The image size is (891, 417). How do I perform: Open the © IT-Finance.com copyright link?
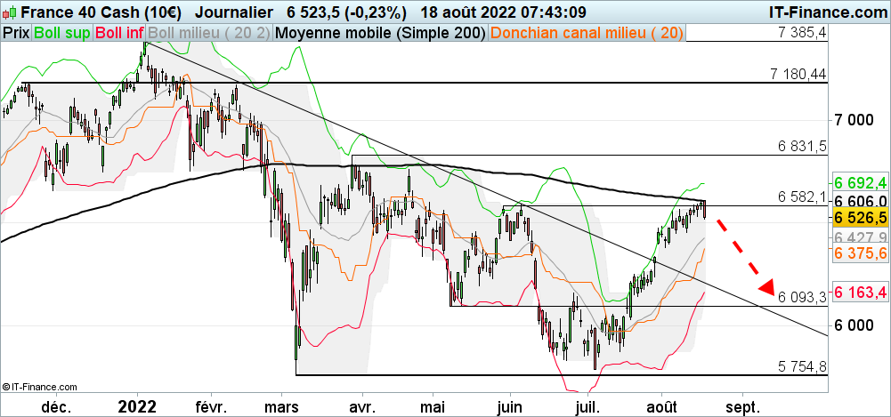[x=38, y=386]
